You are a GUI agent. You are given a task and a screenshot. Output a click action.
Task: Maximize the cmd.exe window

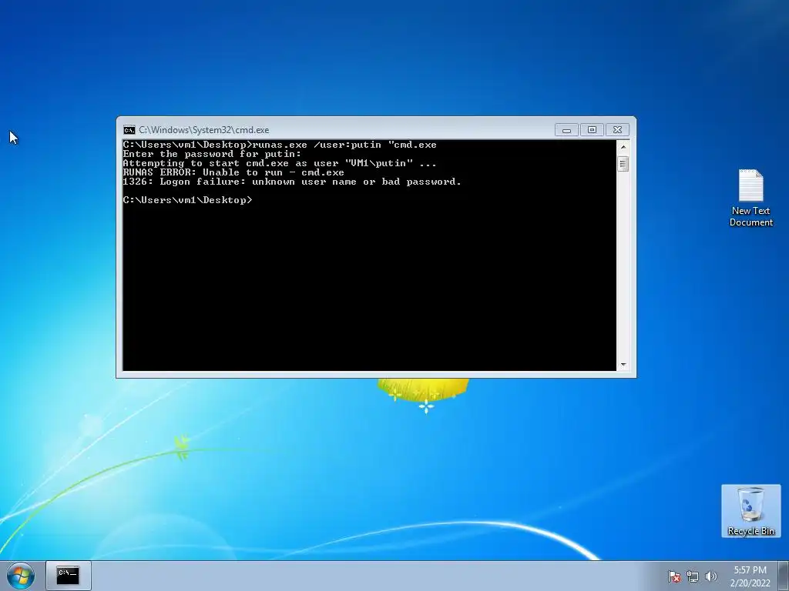[592, 130]
